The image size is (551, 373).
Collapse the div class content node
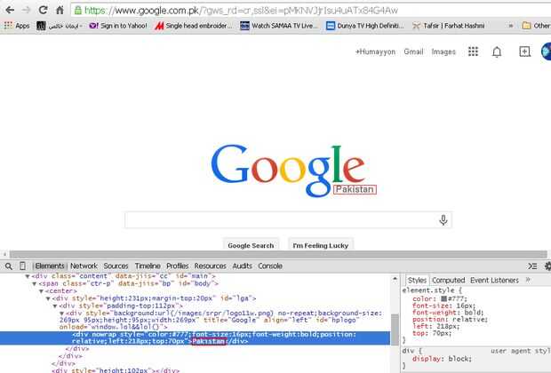(28, 276)
